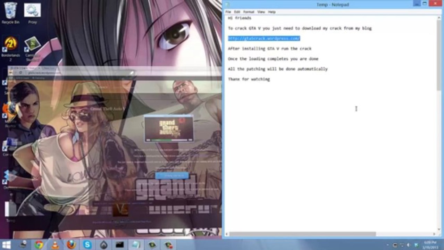Open the File menu in Notepad
The image size is (444, 250).
click(x=228, y=12)
